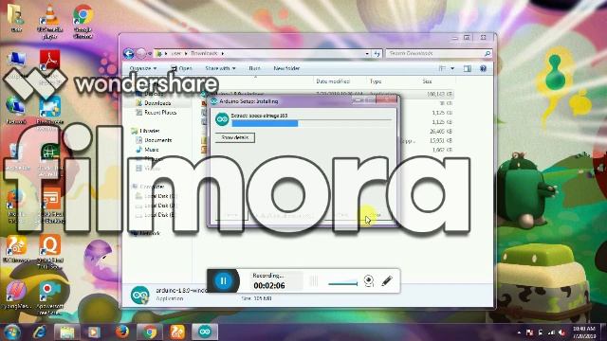This screenshot has height=341, width=607.
Task: Switch to Chrome on the taskbar
Action: [x=150, y=332]
